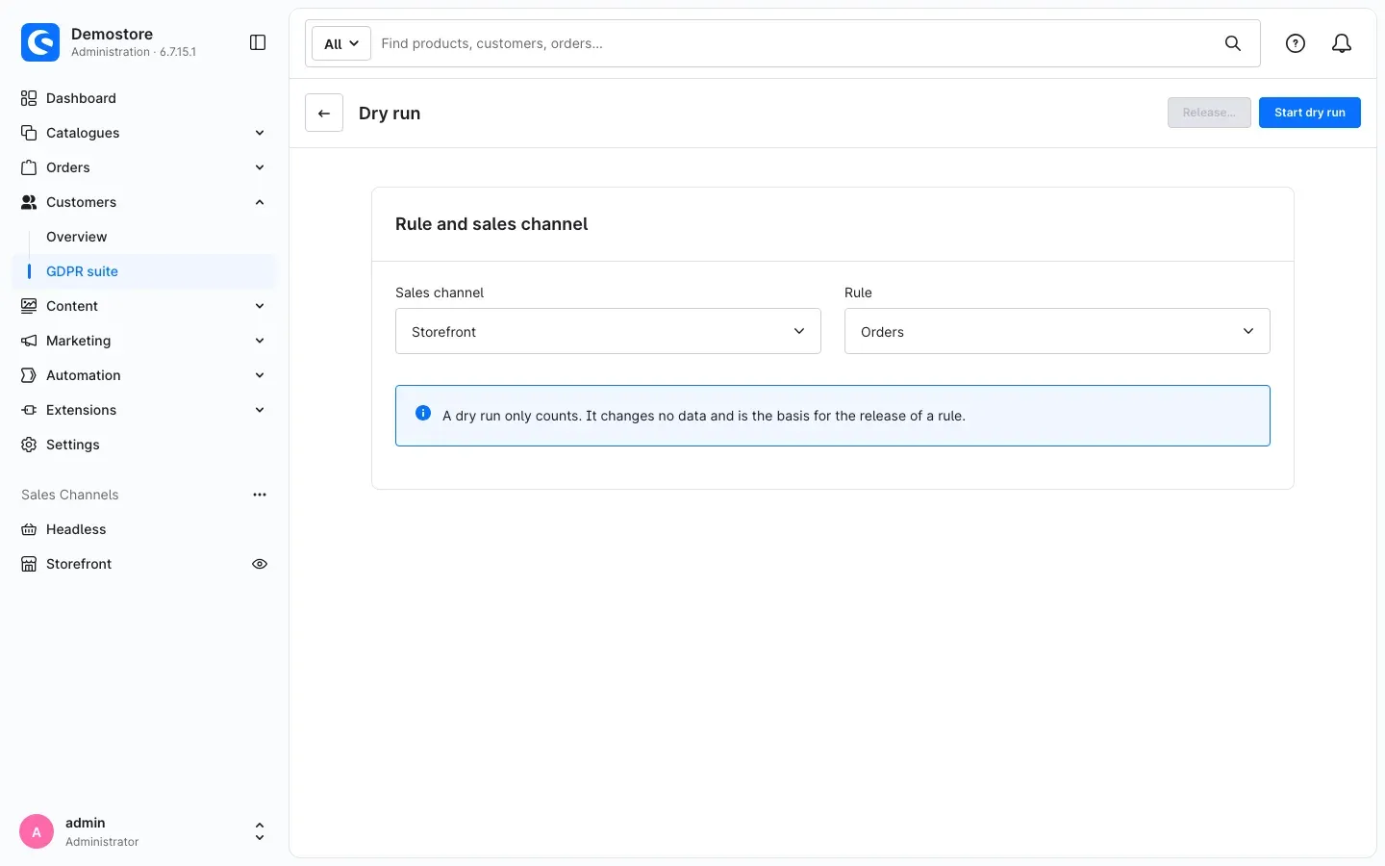1385x866 pixels.
Task: Open the Headless sales channel link
Action: click(144, 529)
